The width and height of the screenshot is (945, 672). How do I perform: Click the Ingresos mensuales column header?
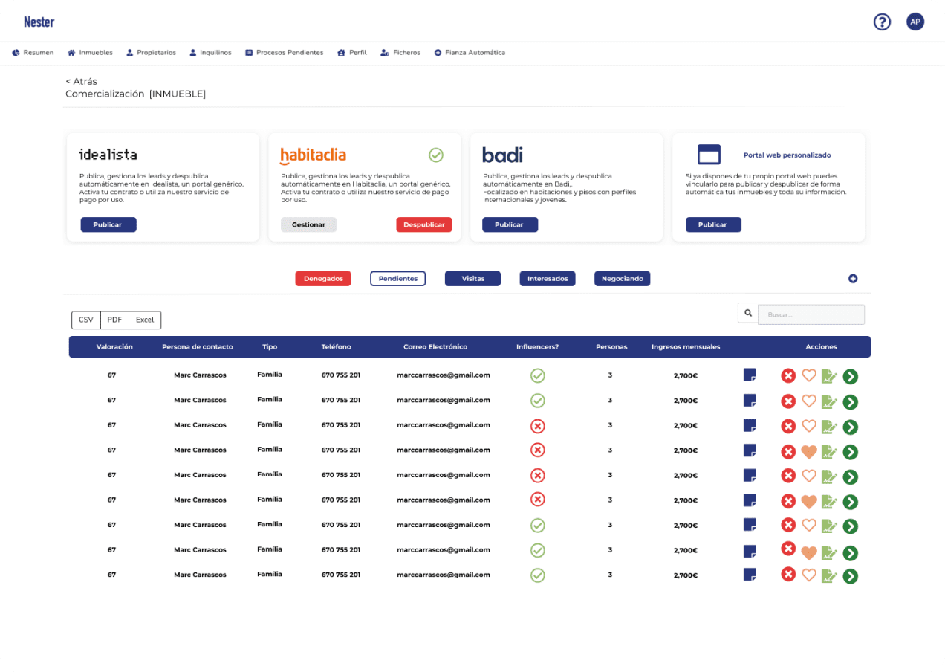686,346
